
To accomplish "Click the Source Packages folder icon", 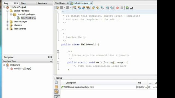I will point(11,11).
